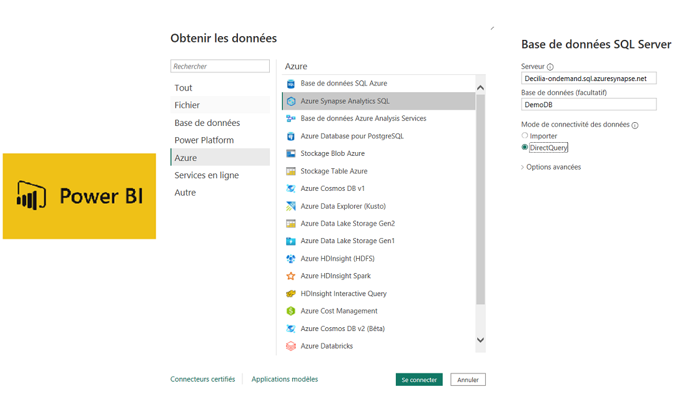Click the Stockage Blob Azure icon
The image size is (692, 399).
291,154
